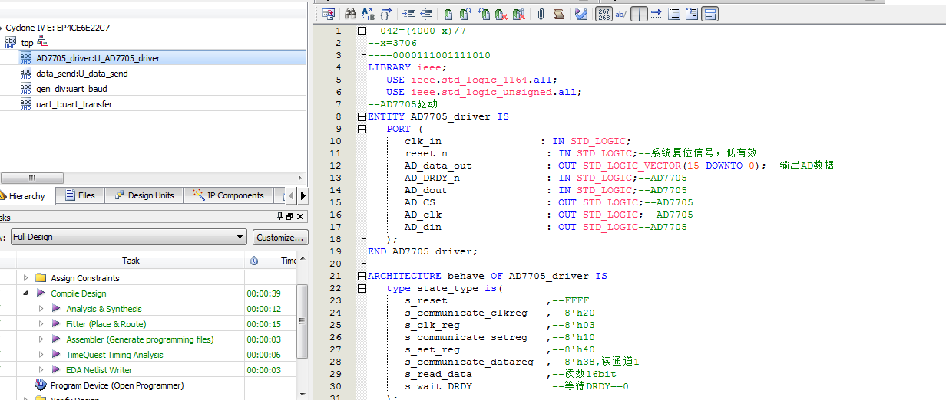
Task: Click the paperclip attach icon
Action: (x=541, y=14)
